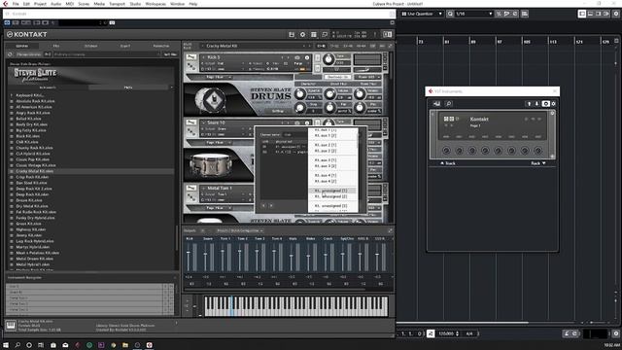Screen dimensions: 622x350
Task: Toggle Kontakt edit instrument button in VST rack
Action: tap(451, 119)
